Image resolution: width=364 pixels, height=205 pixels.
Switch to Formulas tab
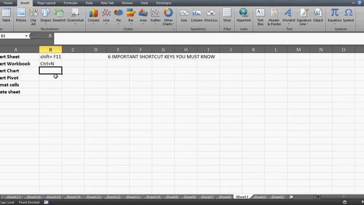(71, 3)
